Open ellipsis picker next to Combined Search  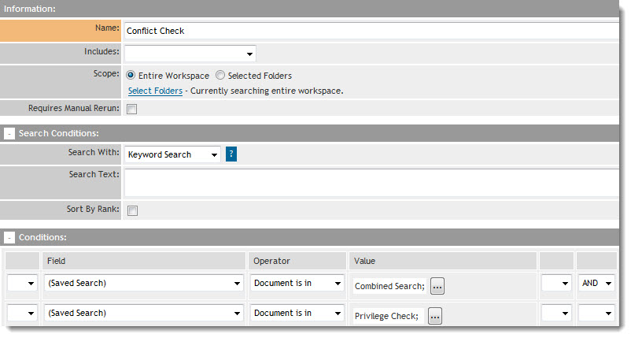pos(437,287)
